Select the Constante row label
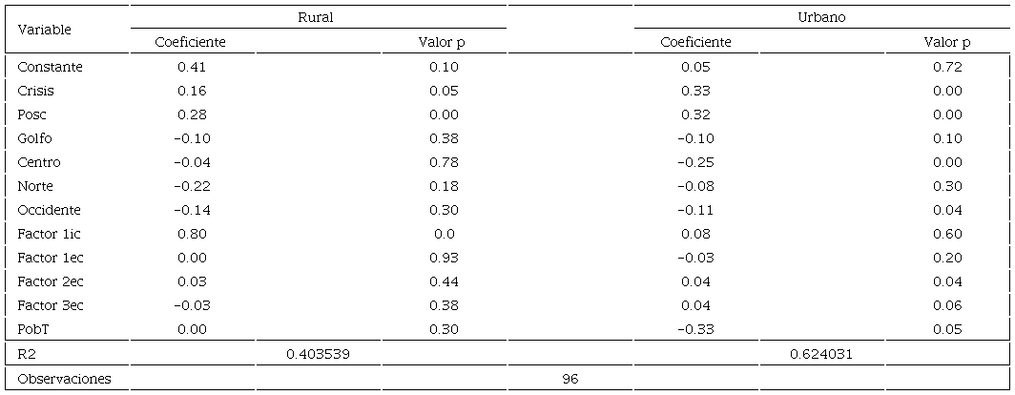 pos(51,67)
